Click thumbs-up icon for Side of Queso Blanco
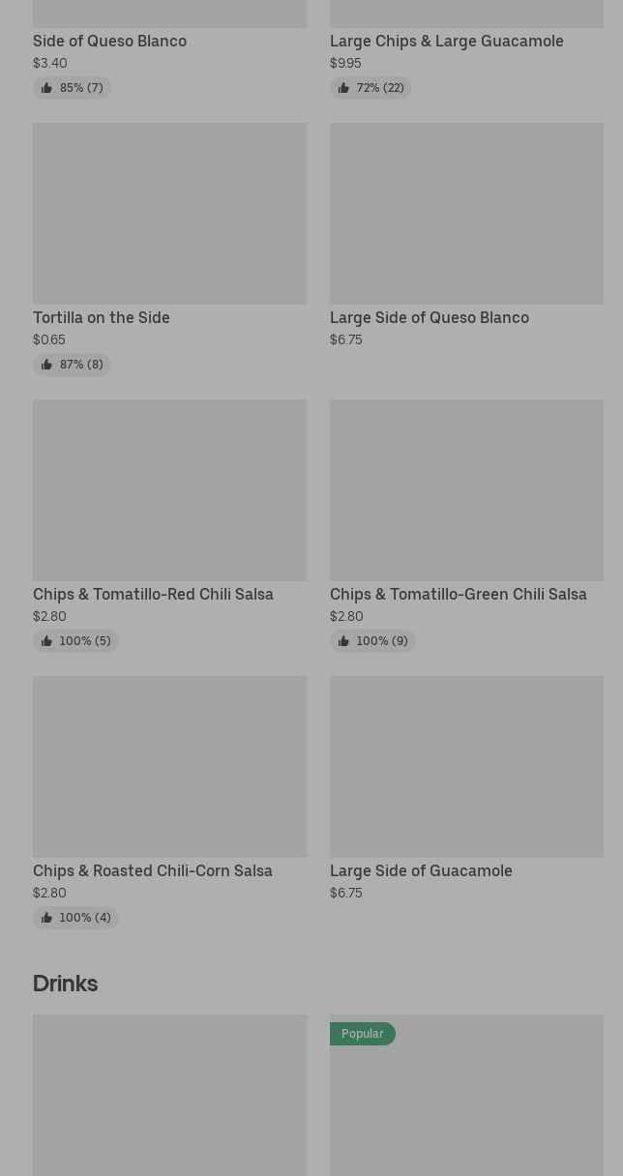 [46, 88]
